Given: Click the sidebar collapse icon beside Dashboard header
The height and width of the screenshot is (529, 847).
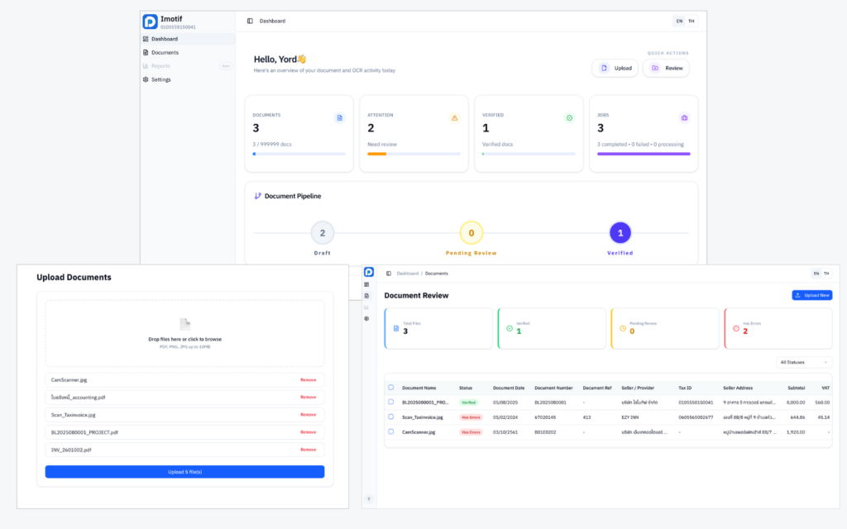Looking at the screenshot, I should pos(249,21).
